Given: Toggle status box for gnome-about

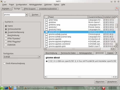Looking at the screenshot, I should (46, 32).
